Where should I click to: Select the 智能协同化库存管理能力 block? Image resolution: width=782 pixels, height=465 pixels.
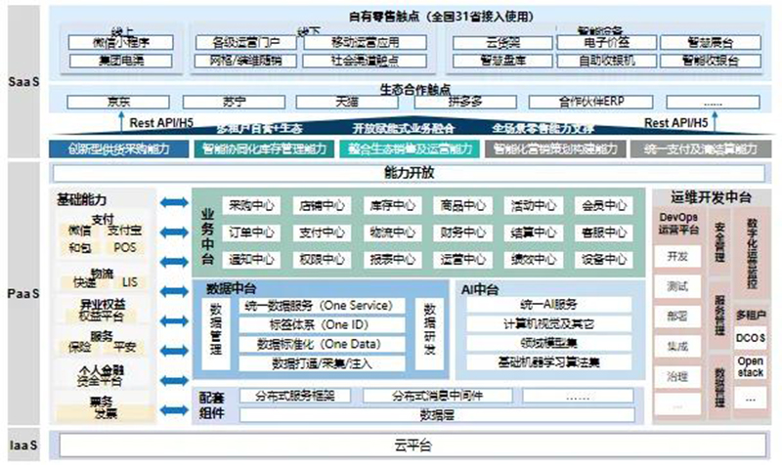pyautogui.click(x=264, y=149)
